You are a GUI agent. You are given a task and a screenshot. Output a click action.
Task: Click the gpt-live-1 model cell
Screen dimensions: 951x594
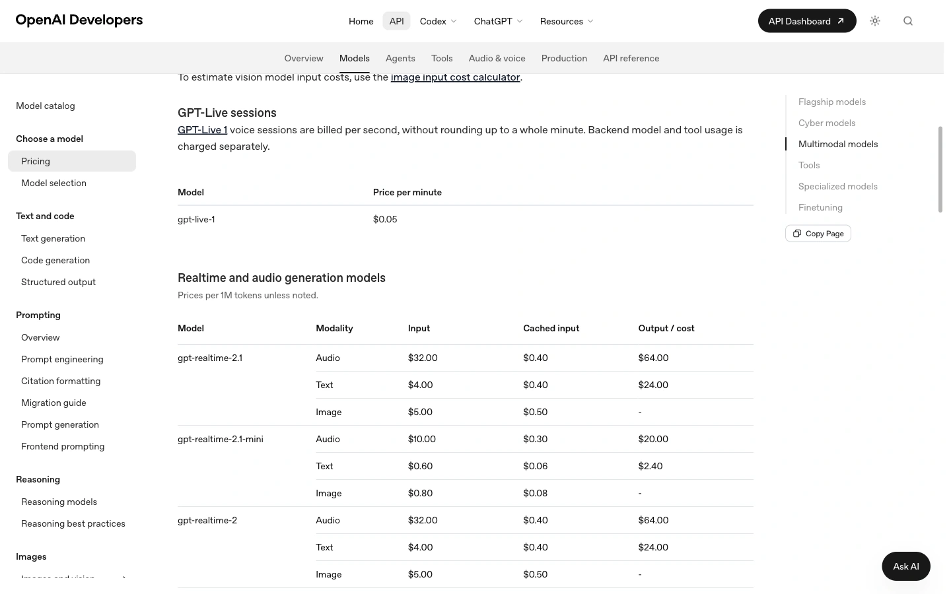coord(196,219)
